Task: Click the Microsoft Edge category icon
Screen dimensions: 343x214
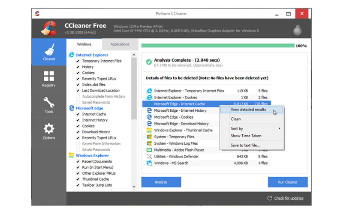Action: (71, 108)
